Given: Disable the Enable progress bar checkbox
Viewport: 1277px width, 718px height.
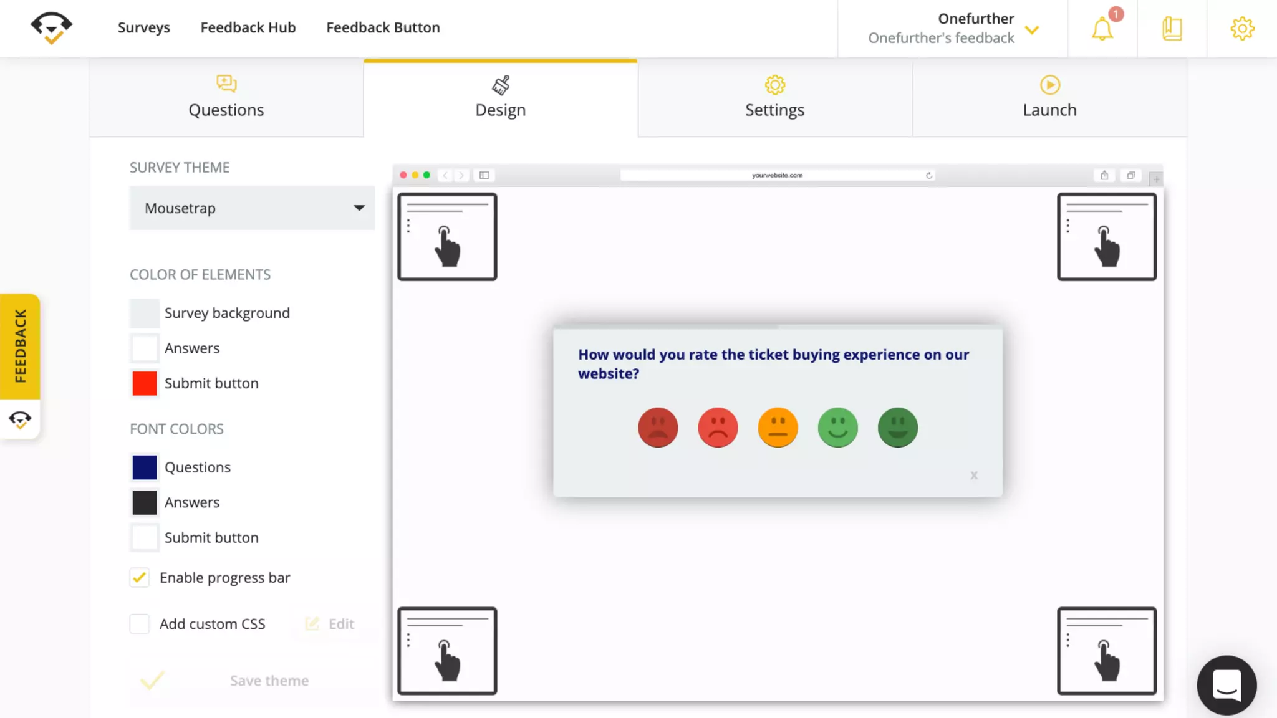Looking at the screenshot, I should [x=140, y=578].
